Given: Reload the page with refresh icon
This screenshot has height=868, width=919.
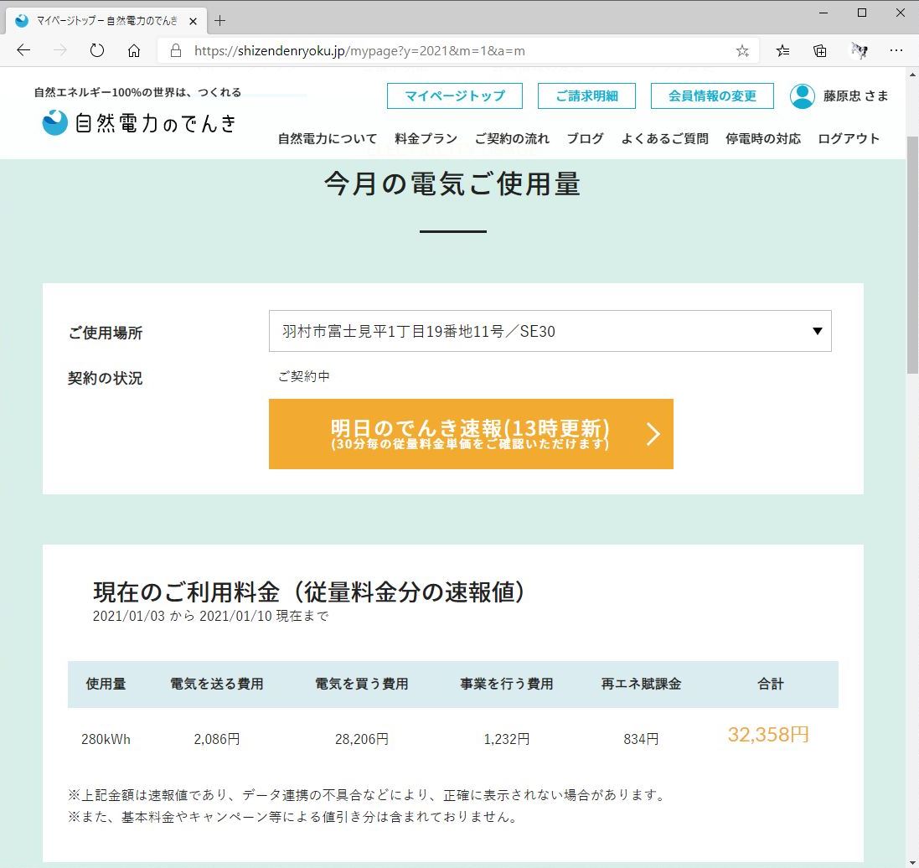Looking at the screenshot, I should 97,50.
